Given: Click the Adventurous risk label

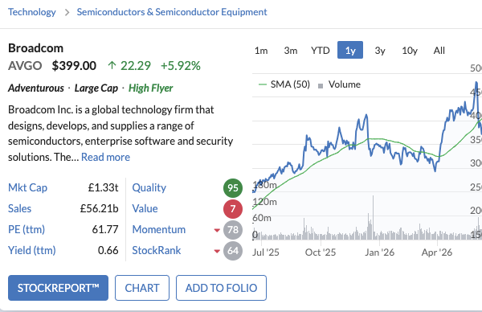Looking at the screenshot, I should (x=36, y=88).
